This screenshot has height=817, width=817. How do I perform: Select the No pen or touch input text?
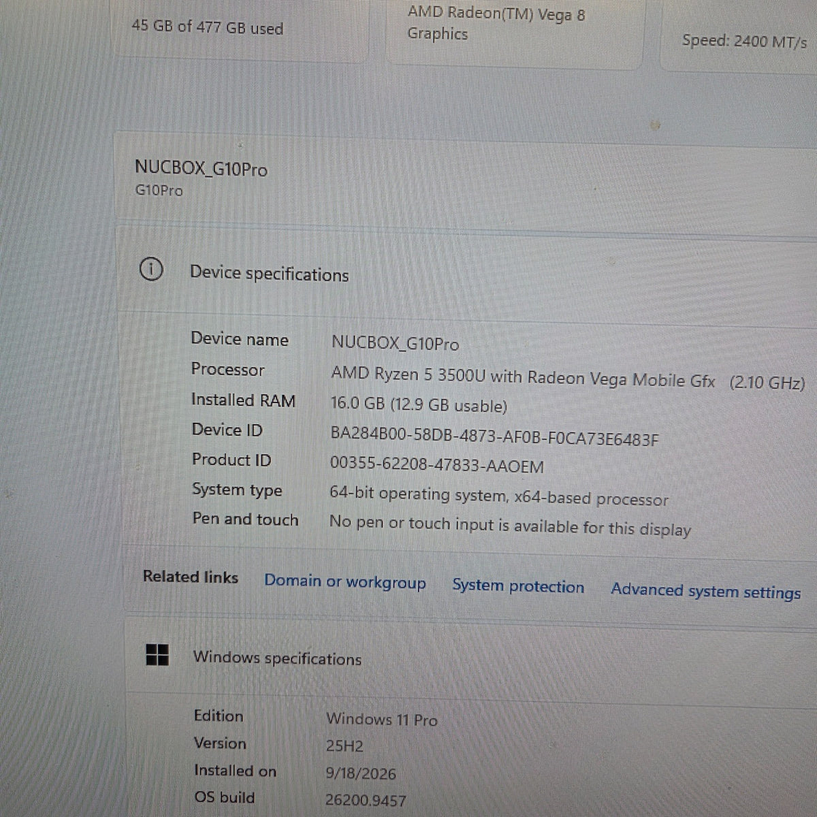pyautogui.click(x=510, y=526)
